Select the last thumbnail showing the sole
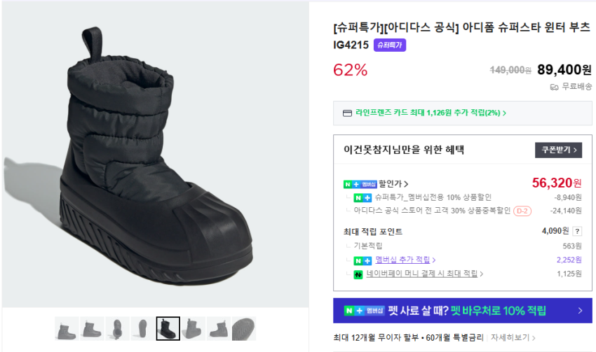This screenshot has height=352, width=596. [243, 329]
